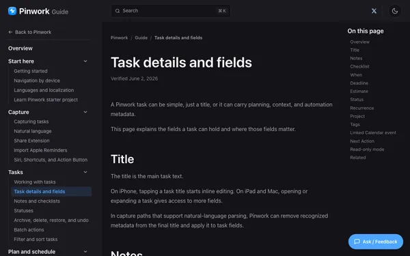Click the Back to Pinwork arrow icon
Screen dimensions: 410x256
[10, 32]
